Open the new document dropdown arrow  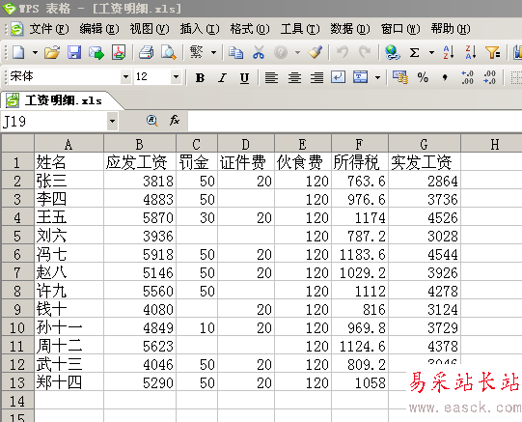pyautogui.click(x=35, y=52)
